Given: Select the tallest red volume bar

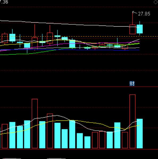Looking at the screenshot, I should pos(132,122).
